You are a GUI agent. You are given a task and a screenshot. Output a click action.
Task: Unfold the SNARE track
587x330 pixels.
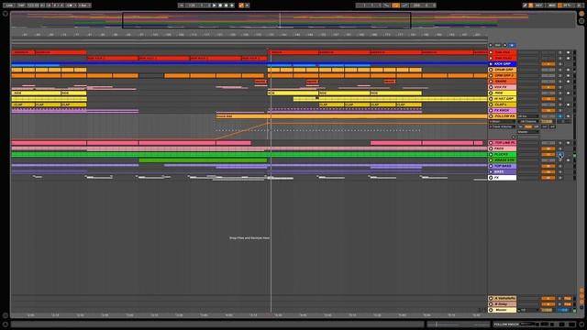coord(491,82)
